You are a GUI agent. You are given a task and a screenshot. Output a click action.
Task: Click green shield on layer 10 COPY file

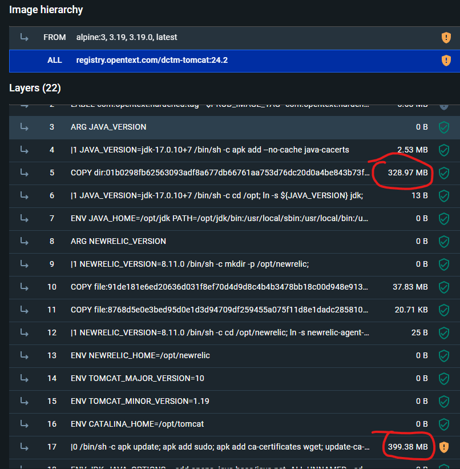pos(443,287)
